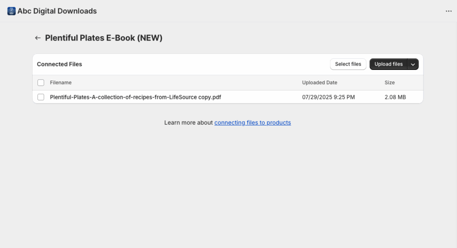The height and width of the screenshot is (248, 457).
Task: Click the Size column header
Action: click(389, 82)
